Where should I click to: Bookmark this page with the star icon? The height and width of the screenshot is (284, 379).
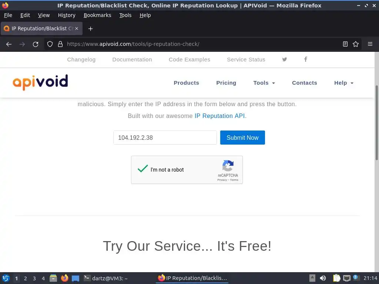pos(356,44)
